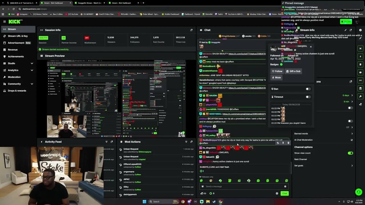Click Follow on the SnaggyMo user card

click(277, 71)
